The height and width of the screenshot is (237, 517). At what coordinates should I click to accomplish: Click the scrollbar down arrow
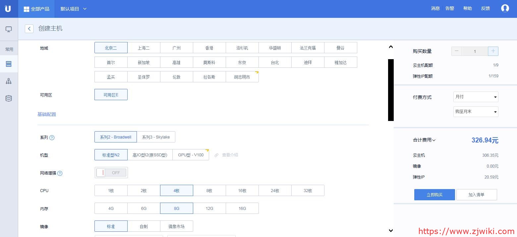(x=391, y=231)
